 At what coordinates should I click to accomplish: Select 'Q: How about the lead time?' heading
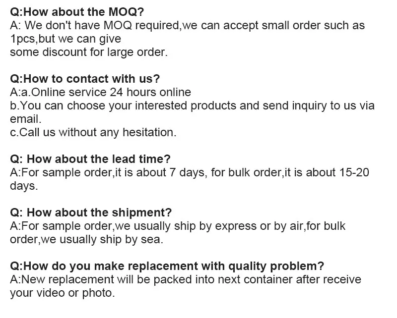click(x=90, y=159)
